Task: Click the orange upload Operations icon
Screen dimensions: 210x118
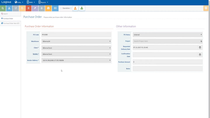Action: (75, 8)
